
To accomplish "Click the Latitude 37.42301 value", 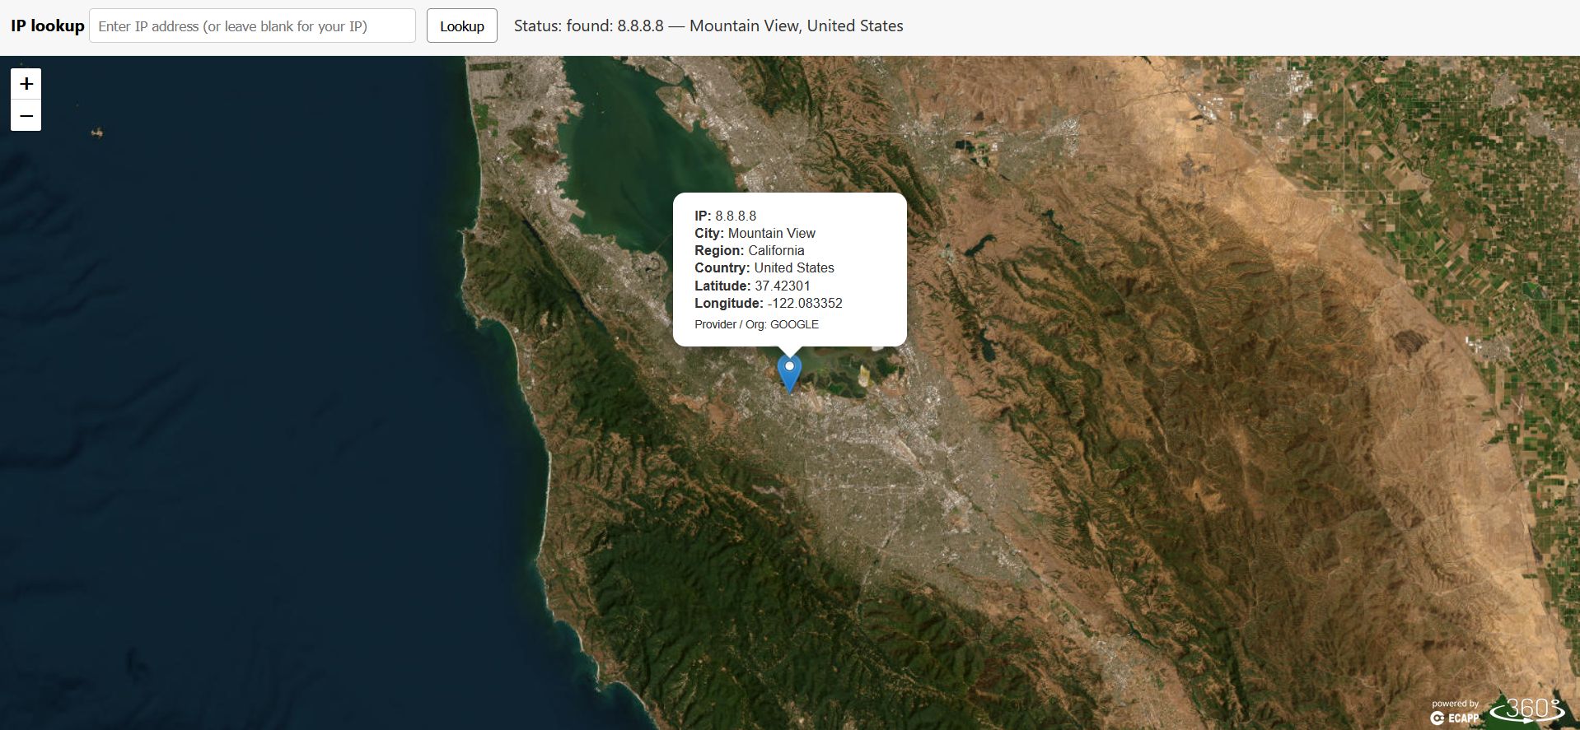I will (x=782, y=286).
